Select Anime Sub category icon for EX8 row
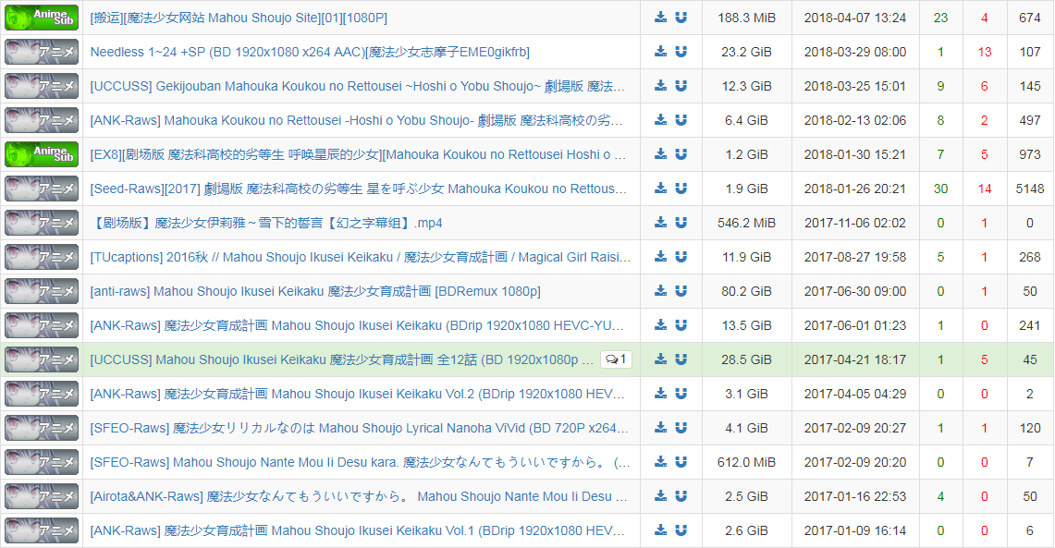 (x=42, y=154)
